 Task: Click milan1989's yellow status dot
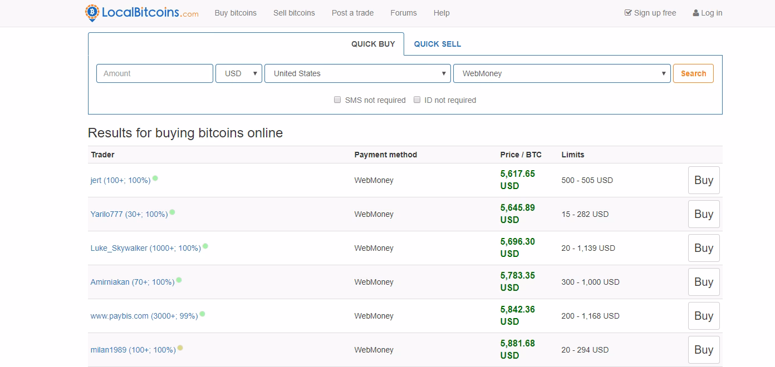(180, 348)
